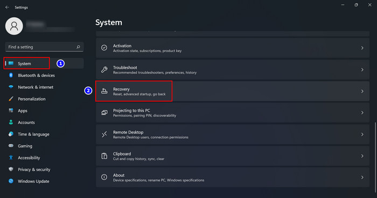
Task: Expand the Activation row chevron
Action: pos(362,48)
